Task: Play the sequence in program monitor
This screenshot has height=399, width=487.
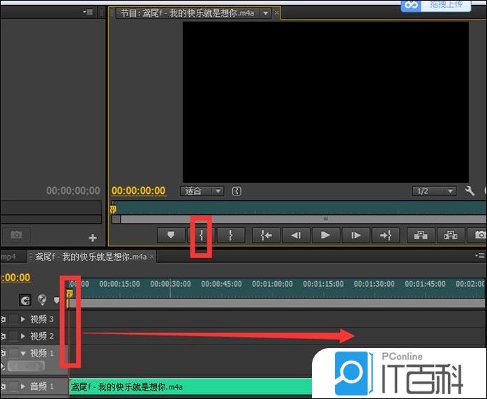Action: coord(325,235)
